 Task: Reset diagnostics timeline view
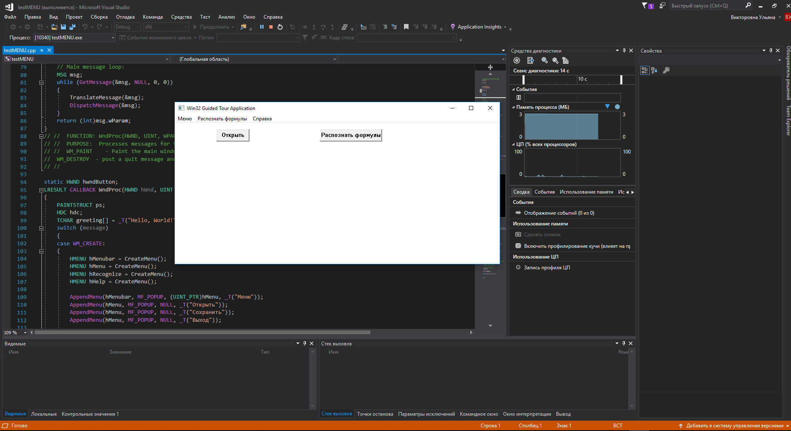click(566, 60)
